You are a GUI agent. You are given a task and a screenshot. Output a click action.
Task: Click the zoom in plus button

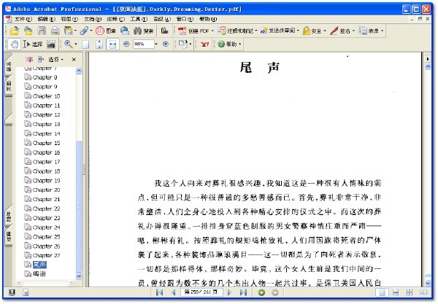[166, 44]
